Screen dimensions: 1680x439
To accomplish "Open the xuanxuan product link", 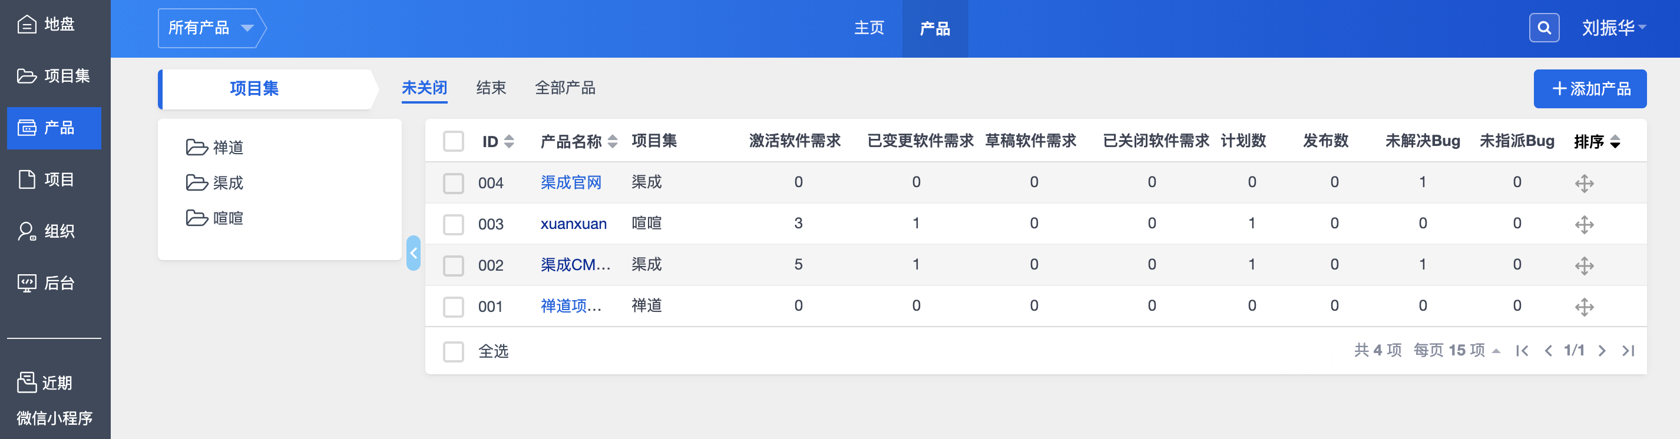I will click(573, 224).
